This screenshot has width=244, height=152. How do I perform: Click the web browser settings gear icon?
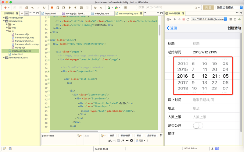coord(168,19)
